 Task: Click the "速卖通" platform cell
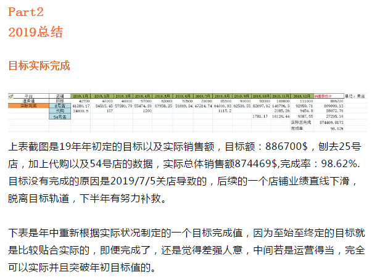pyautogui.click(x=28, y=101)
